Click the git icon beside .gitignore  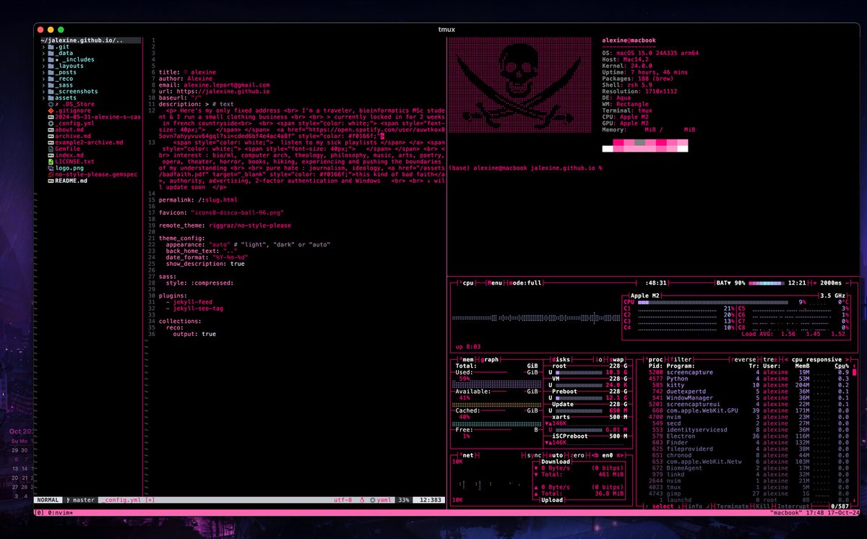[x=50, y=111]
